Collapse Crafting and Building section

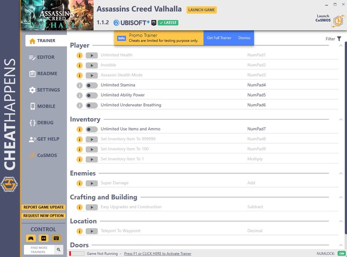pos(341,197)
